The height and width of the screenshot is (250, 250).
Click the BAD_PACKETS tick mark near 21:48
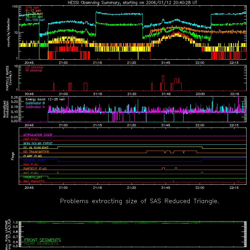[x=173, y=181]
